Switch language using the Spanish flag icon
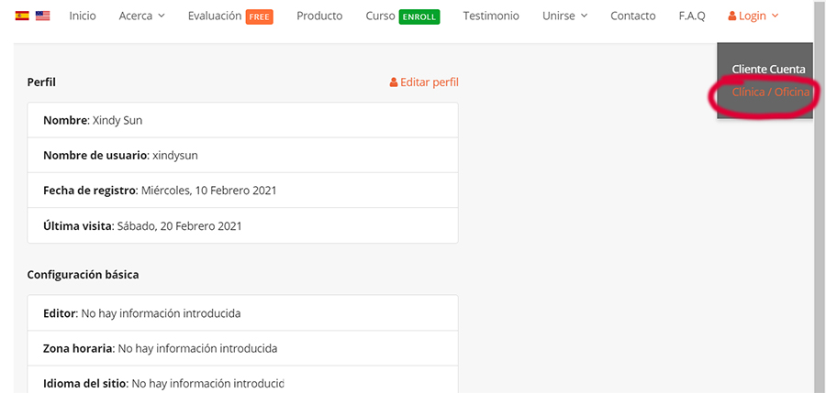The height and width of the screenshot is (393, 826). [22, 16]
